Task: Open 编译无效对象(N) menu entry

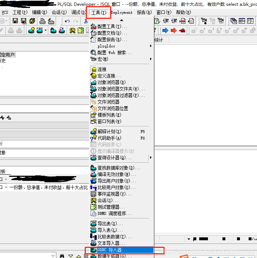Action: pos(122,174)
